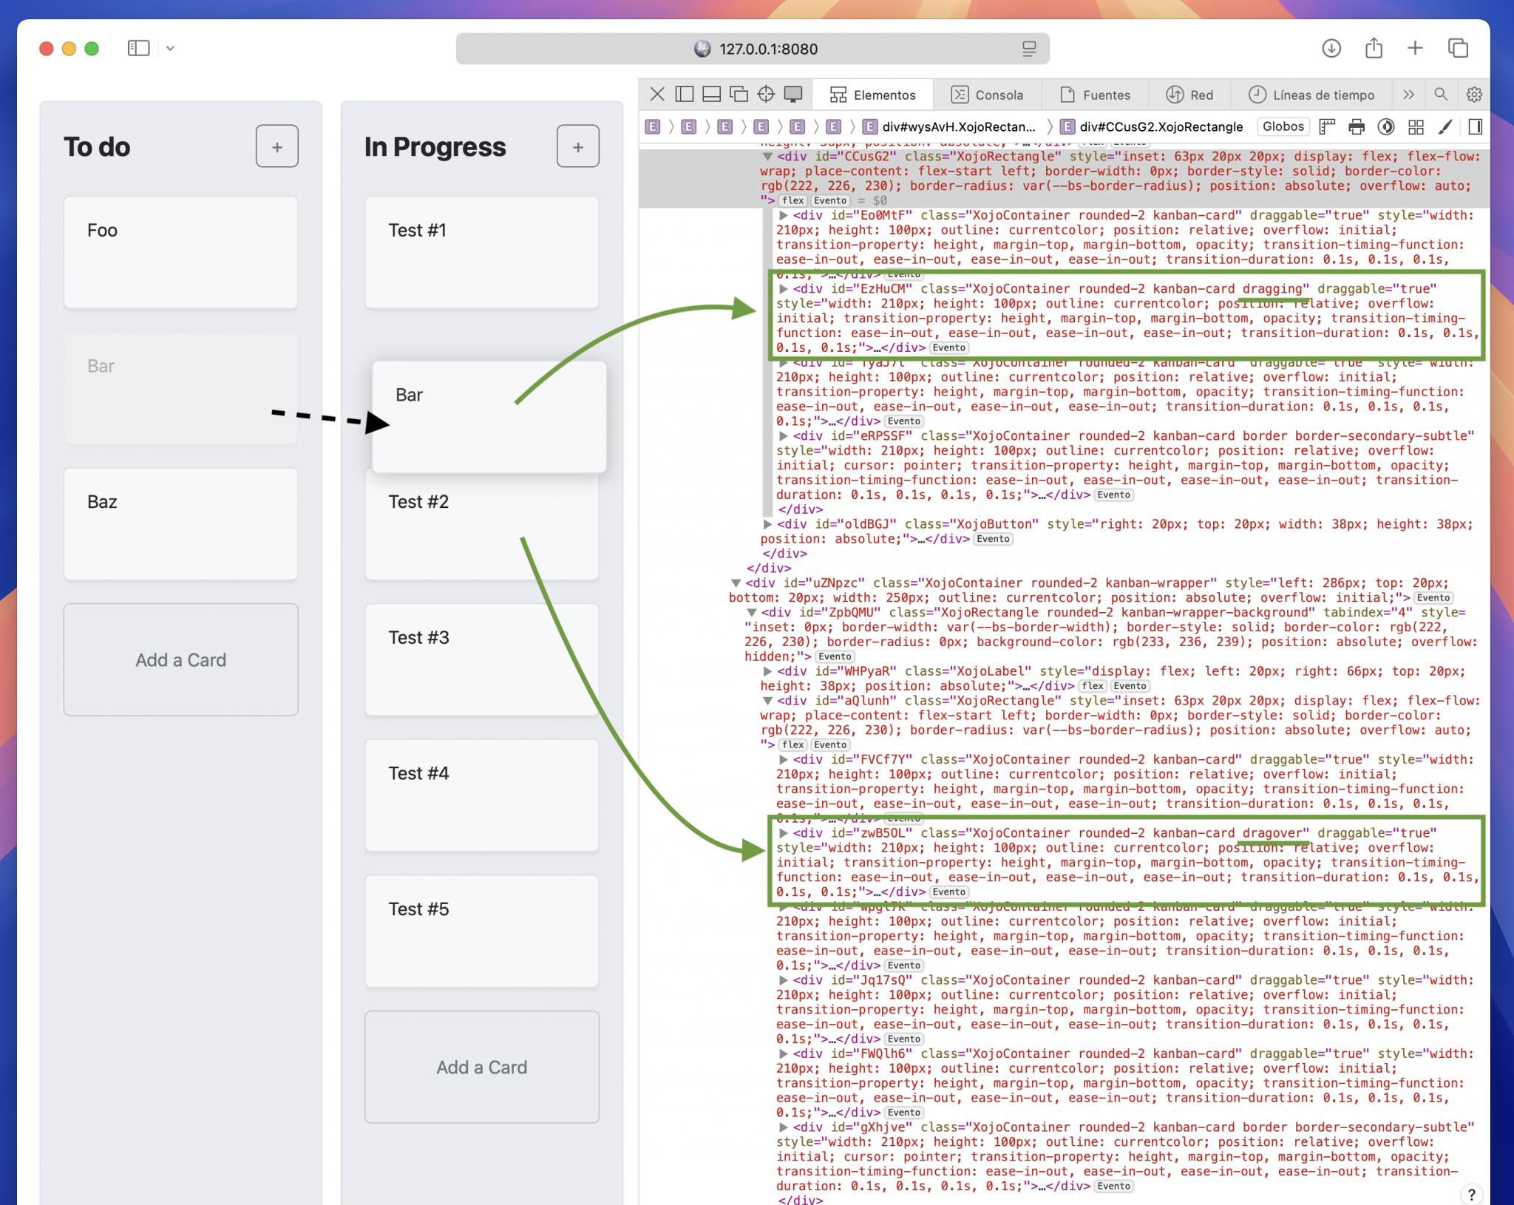Screen dimensions: 1514x1205
Task: Detach the inspector into separate window
Action: click(739, 95)
